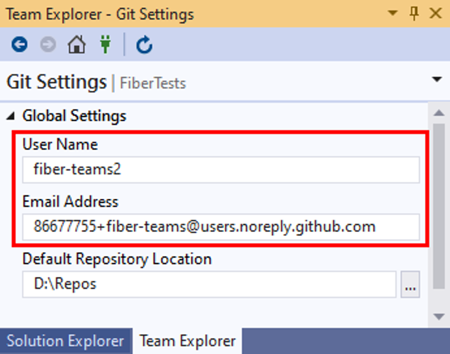The image size is (450, 354).
Task: Go to Team Explorer Home icon
Action: [x=77, y=45]
